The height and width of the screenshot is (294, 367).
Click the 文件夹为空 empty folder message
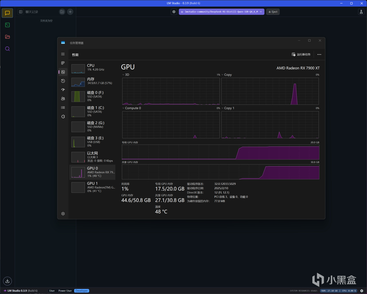coord(46,21)
